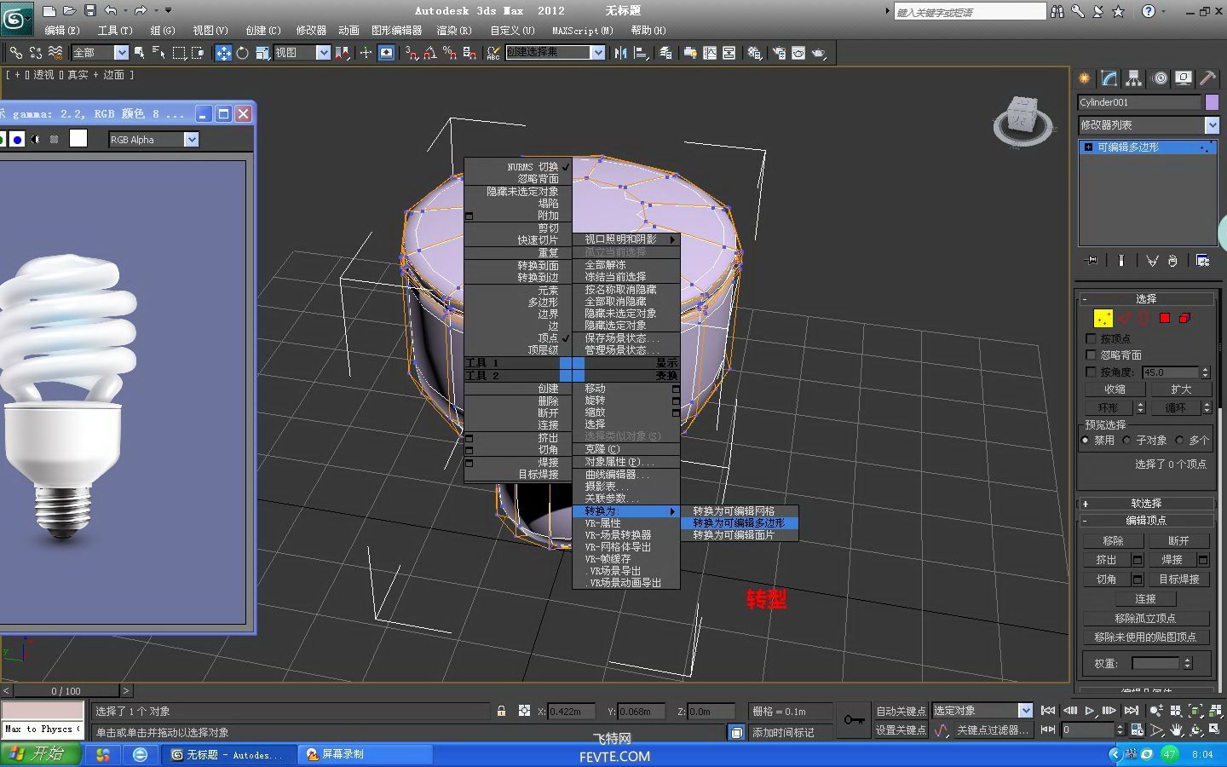Click the Save File icon
Viewport: 1227px width, 767px height.
pyautogui.click(x=89, y=10)
